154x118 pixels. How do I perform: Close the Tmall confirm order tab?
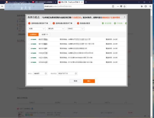click(x=82, y=2)
